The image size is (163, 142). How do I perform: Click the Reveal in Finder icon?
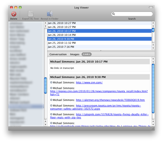[x=50, y=14]
